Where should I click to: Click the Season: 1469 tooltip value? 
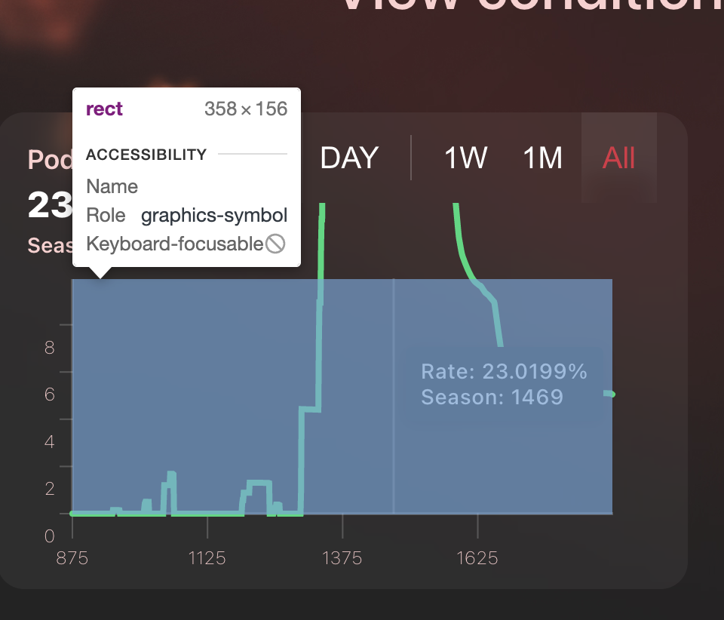[490, 397]
